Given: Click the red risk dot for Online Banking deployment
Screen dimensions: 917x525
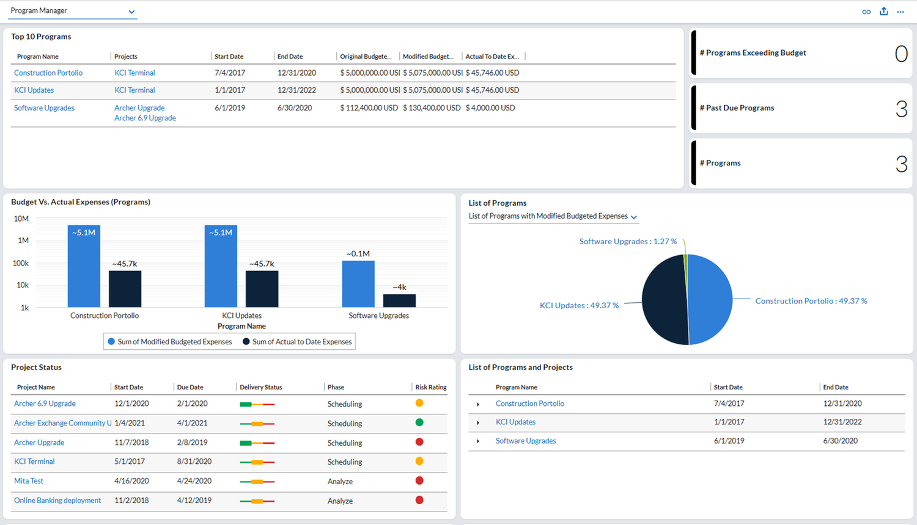Looking at the screenshot, I should (x=419, y=500).
